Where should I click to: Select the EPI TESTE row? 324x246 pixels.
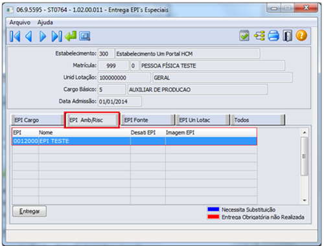[x=135, y=141]
